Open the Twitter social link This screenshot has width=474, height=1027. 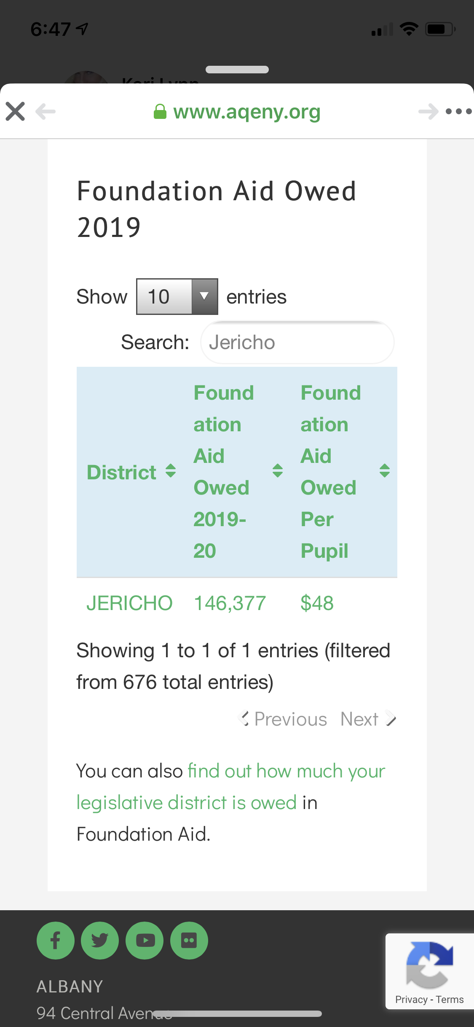pyautogui.click(x=100, y=941)
